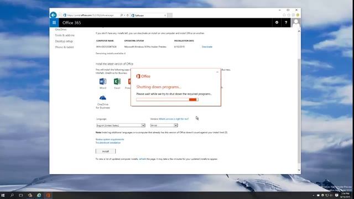Click the user profile avatar

click(296, 23)
